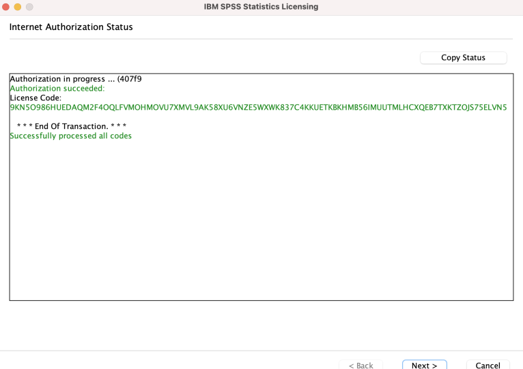Cancel the licensing wizard

(x=487, y=365)
